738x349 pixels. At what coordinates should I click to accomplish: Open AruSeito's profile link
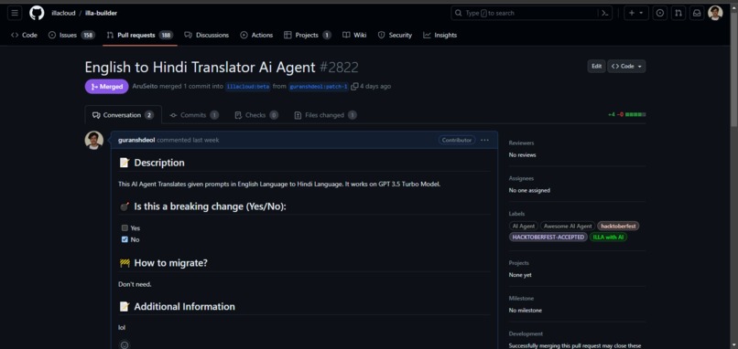click(x=145, y=87)
